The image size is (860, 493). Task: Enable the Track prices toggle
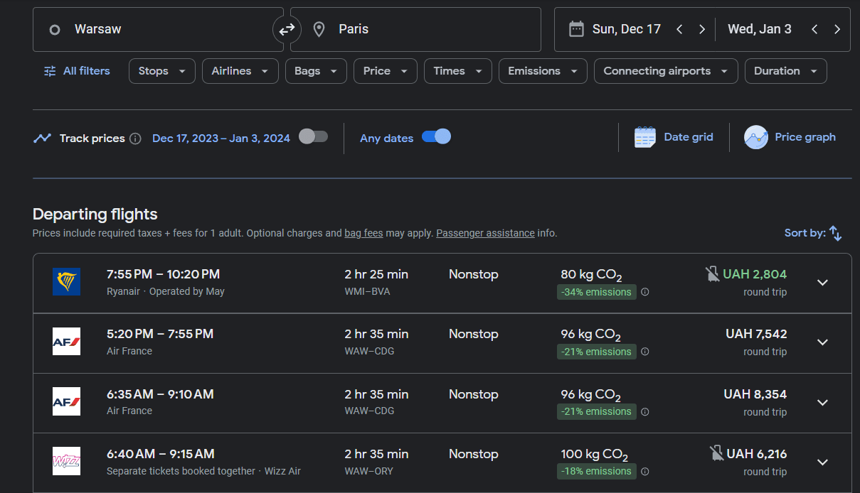coord(313,138)
